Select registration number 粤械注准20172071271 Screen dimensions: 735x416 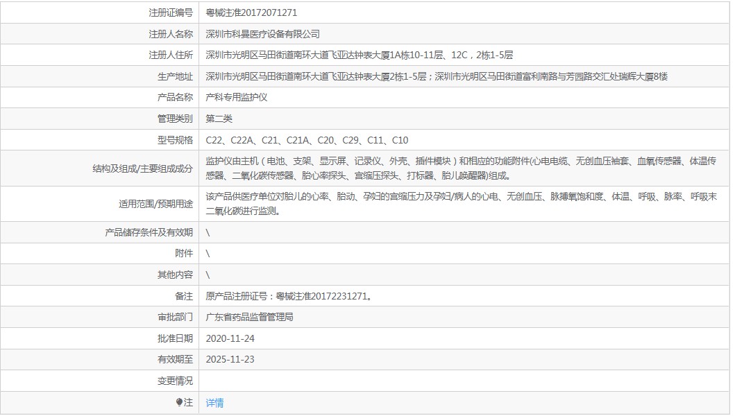tap(251, 12)
